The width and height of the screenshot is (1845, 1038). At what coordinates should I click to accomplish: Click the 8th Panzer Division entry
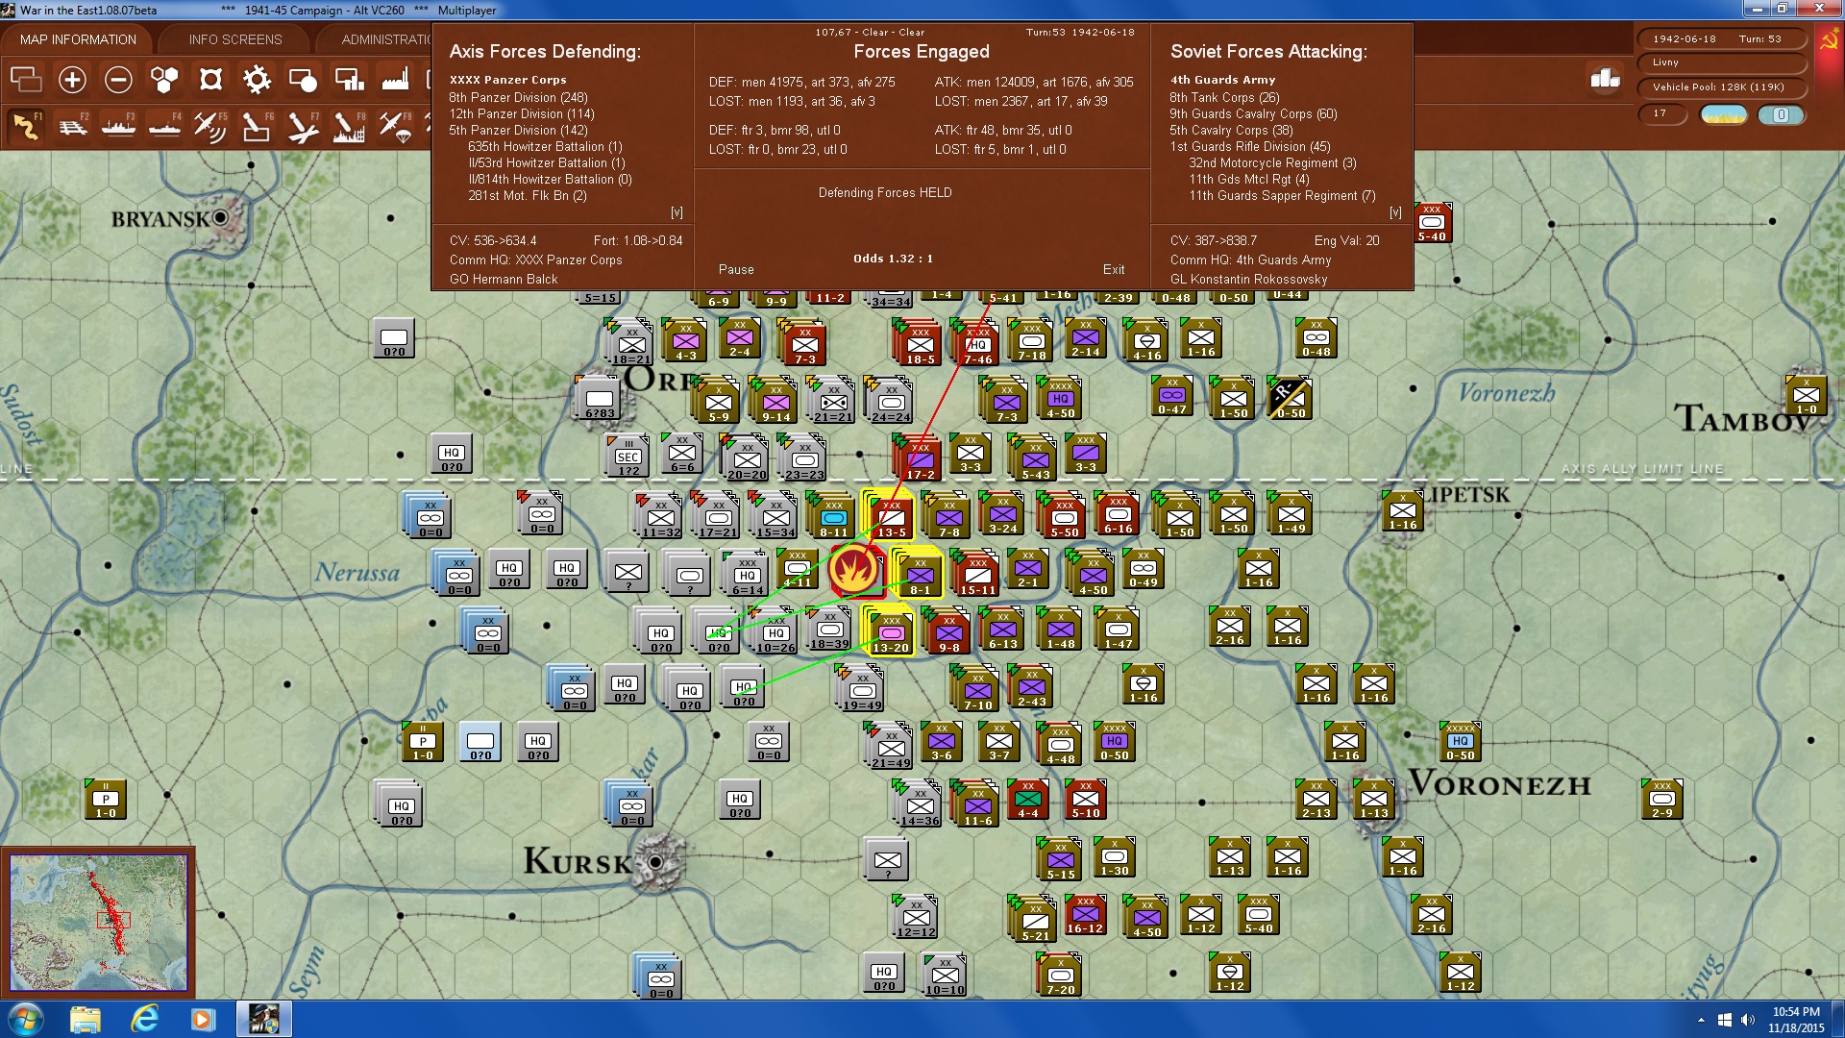518,98
